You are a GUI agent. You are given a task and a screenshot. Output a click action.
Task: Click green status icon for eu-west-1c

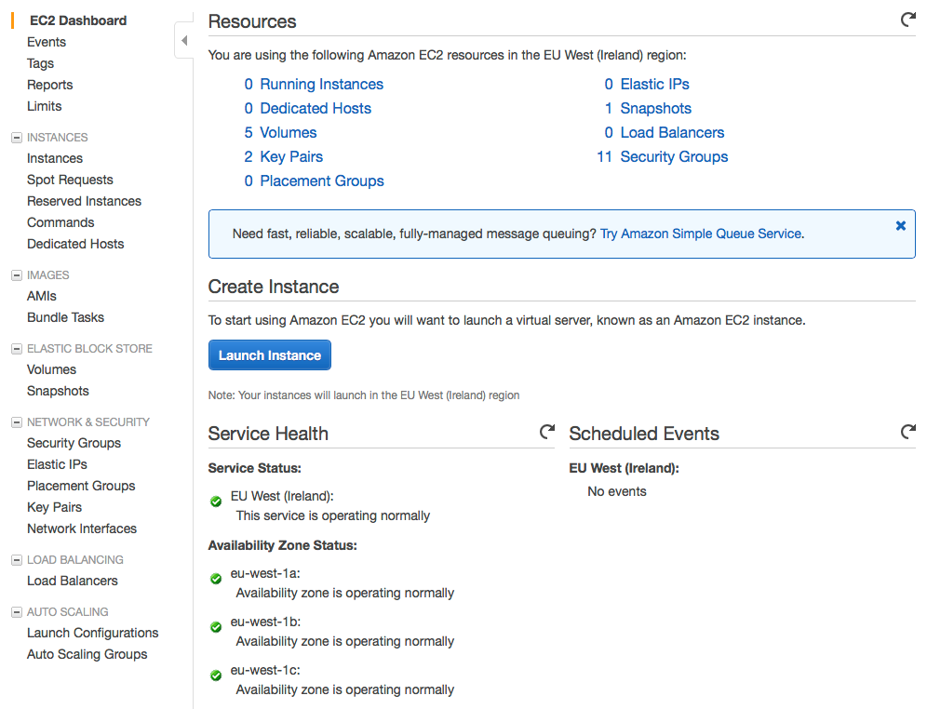click(x=216, y=676)
